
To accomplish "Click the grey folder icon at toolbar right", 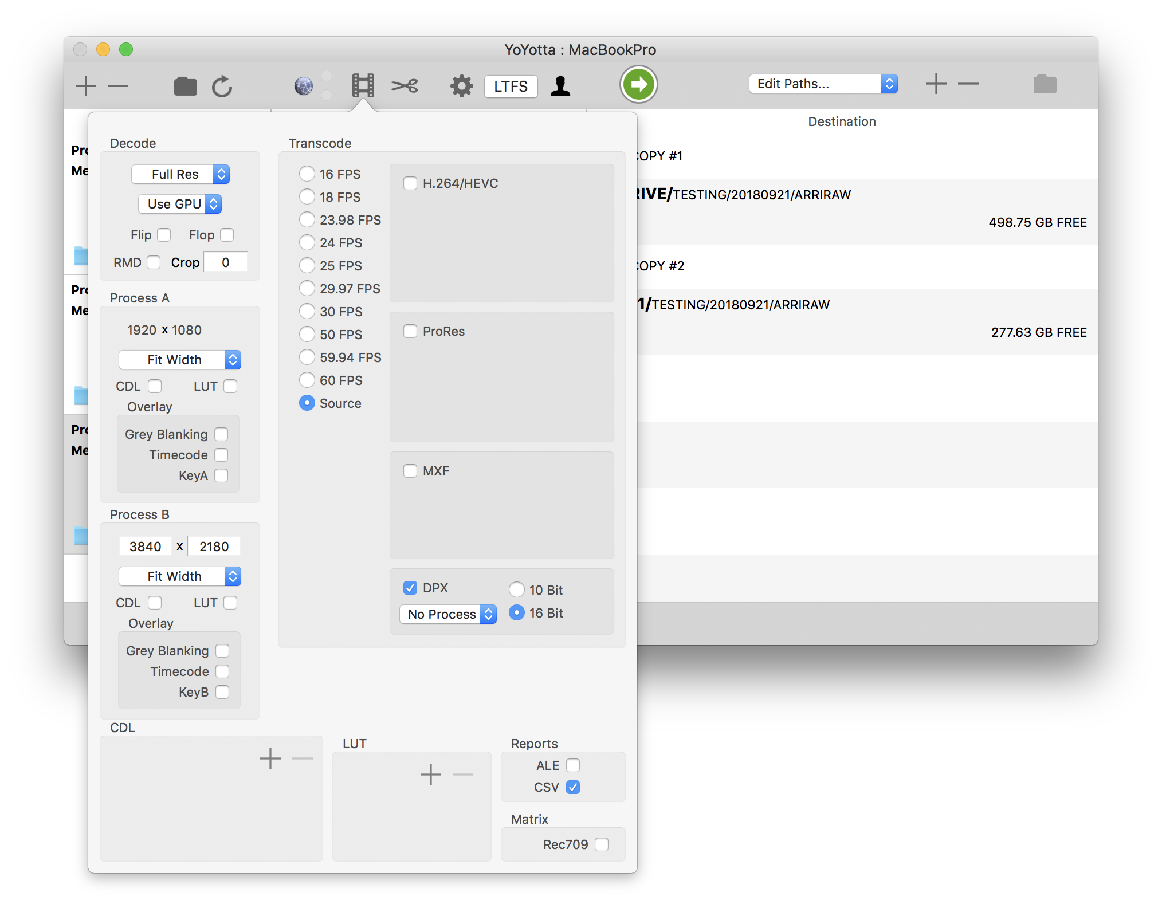I will coord(1045,84).
